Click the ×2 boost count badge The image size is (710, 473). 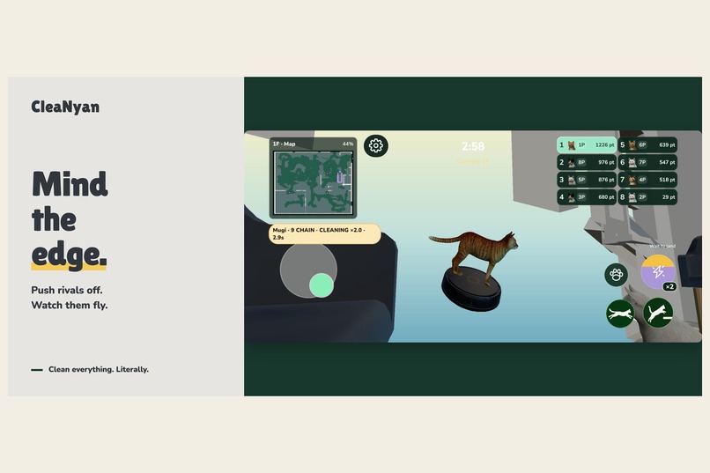pyautogui.click(x=669, y=286)
